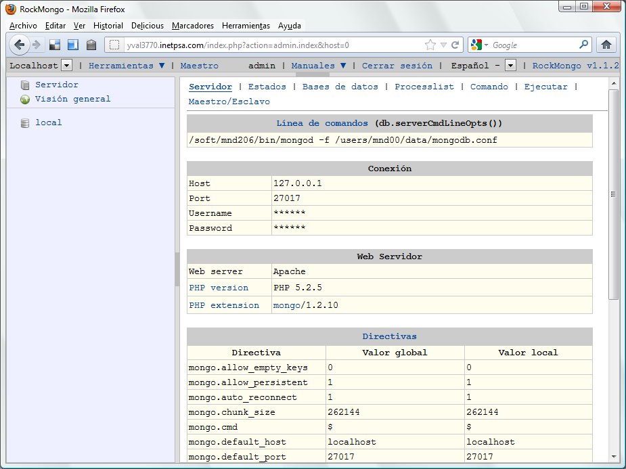The height and width of the screenshot is (469, 626).
Task: Switch to the Bases de datos tab
Action: [340, 87]
